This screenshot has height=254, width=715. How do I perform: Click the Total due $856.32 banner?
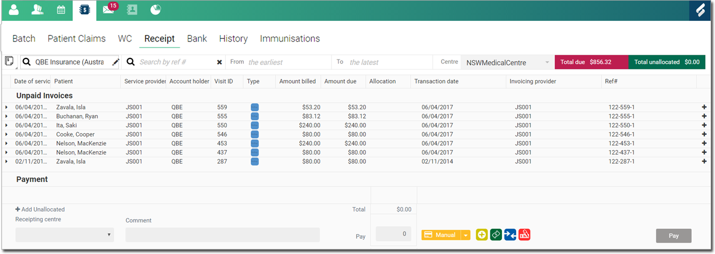[x=592, y=62]
